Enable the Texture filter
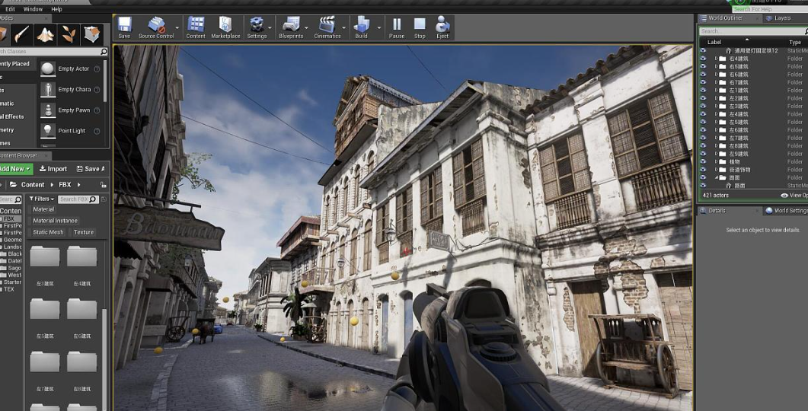The width and height of the screenshot is (808, 411). pos(84,232)
